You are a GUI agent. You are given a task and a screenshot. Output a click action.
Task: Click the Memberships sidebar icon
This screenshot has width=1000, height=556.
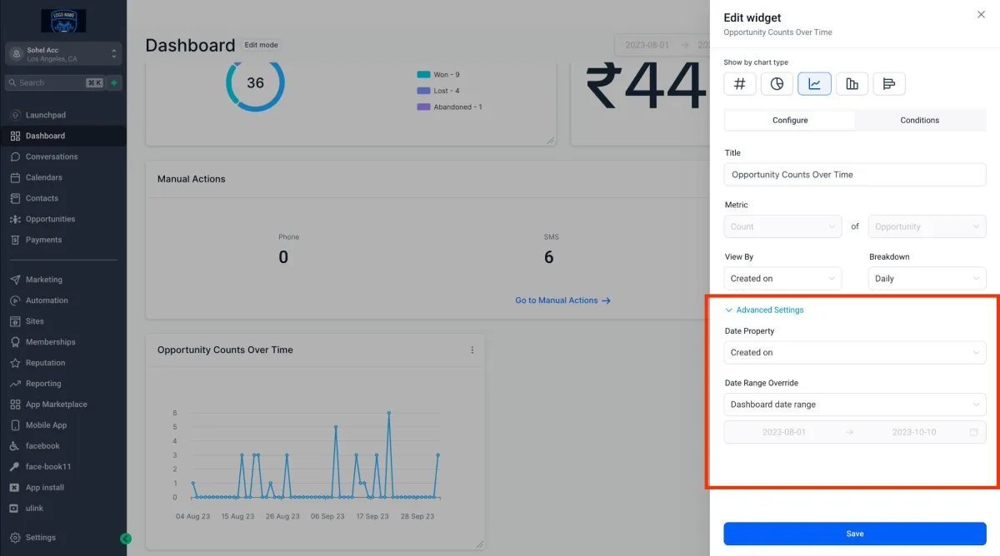(x=15, y=342)
